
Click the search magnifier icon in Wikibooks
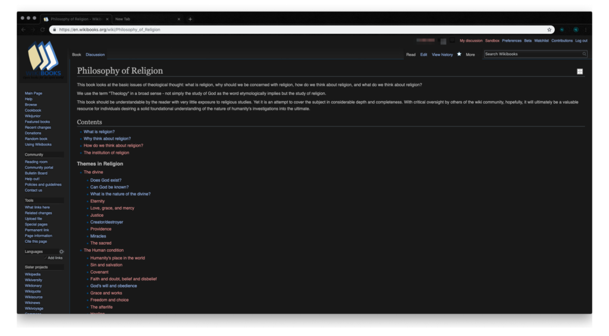point(584,54)
